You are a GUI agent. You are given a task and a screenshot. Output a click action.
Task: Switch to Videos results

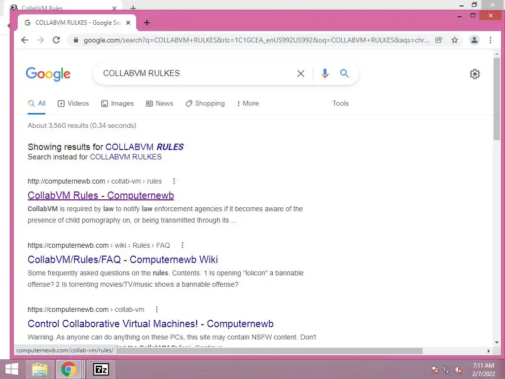click(x=73, y=104)
